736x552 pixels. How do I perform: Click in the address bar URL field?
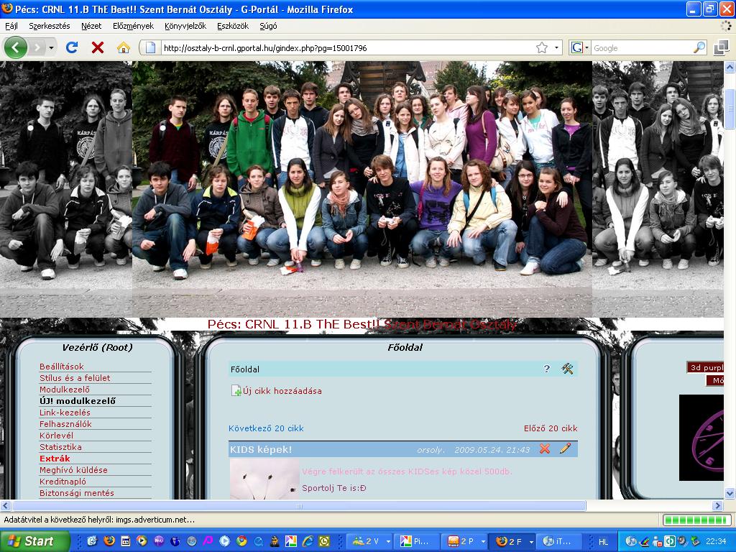(x=347, y=48)
